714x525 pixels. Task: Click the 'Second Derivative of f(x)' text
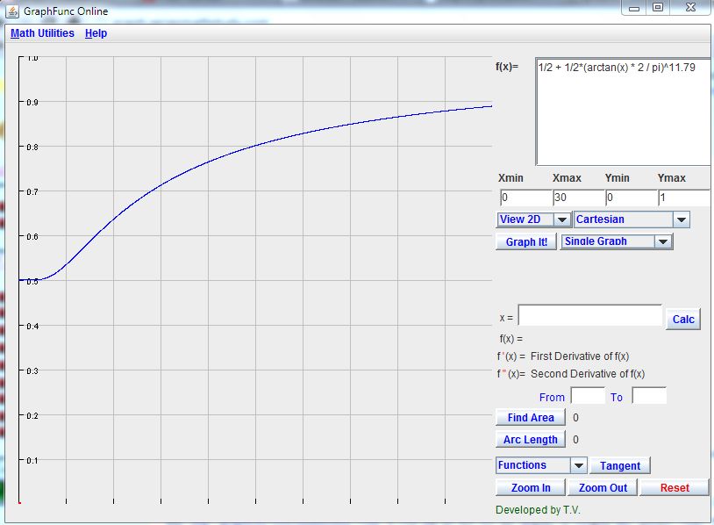click(588, 374)
